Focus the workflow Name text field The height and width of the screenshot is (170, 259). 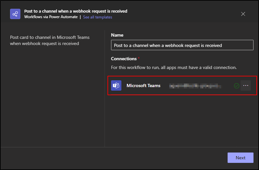[182, 45]
